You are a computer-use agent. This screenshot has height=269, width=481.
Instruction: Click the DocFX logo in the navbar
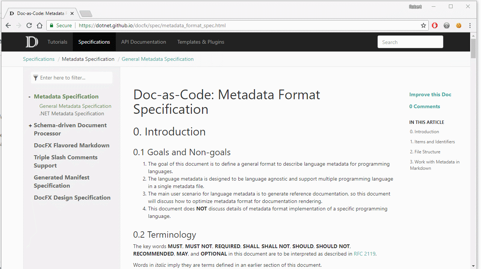pos(31,41)
